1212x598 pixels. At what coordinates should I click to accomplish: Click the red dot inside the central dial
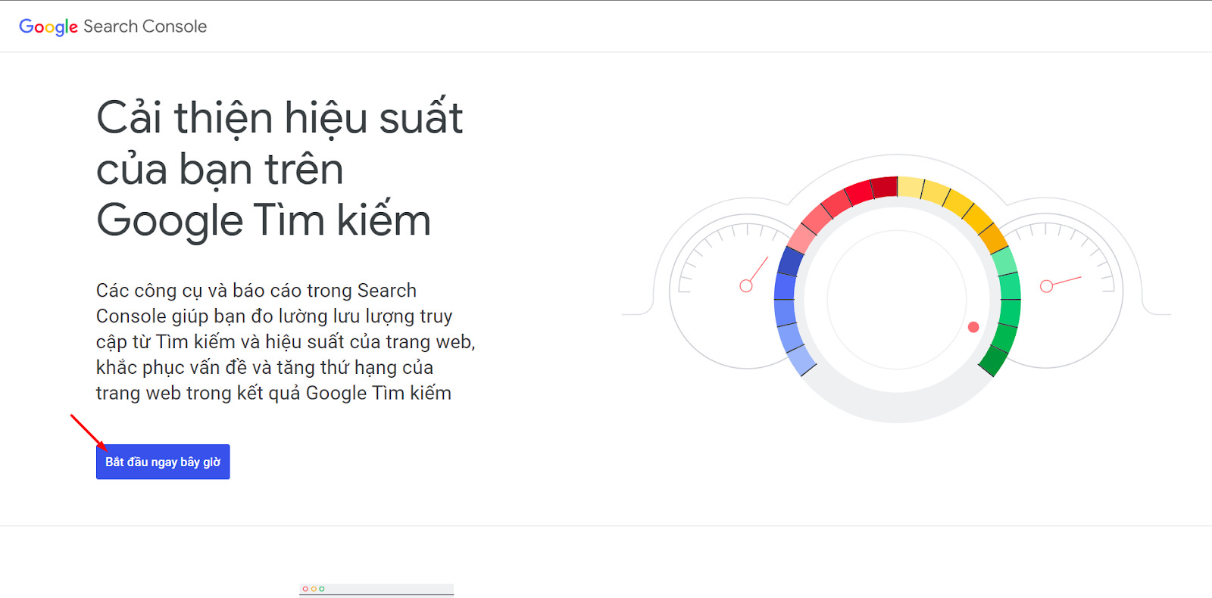pos(973,327)
